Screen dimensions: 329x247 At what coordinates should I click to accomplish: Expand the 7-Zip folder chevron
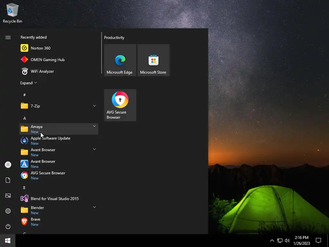pos(94,105)
